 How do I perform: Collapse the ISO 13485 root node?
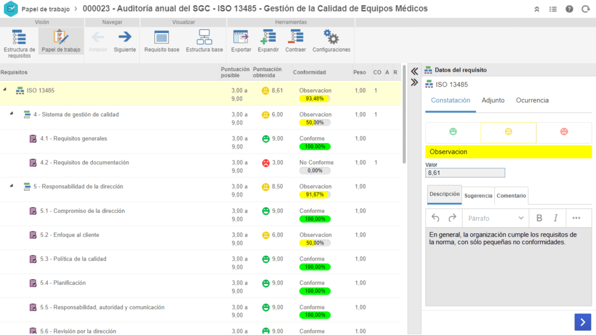(x=5, y=90)
